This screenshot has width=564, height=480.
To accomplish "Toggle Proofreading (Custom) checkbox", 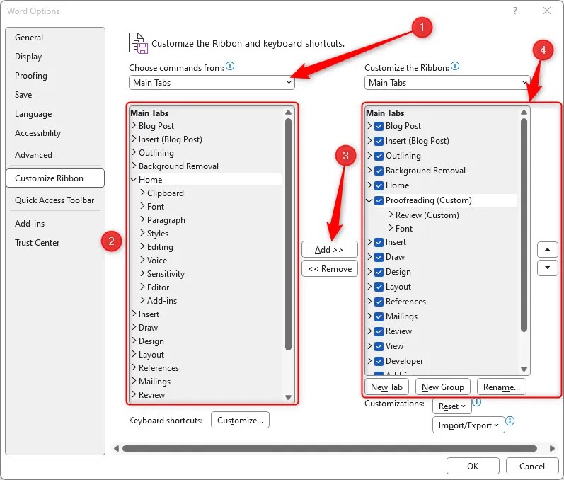I will pos(379,200).
